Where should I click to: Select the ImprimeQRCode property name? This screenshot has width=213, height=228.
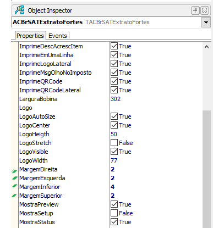[41, 81]
